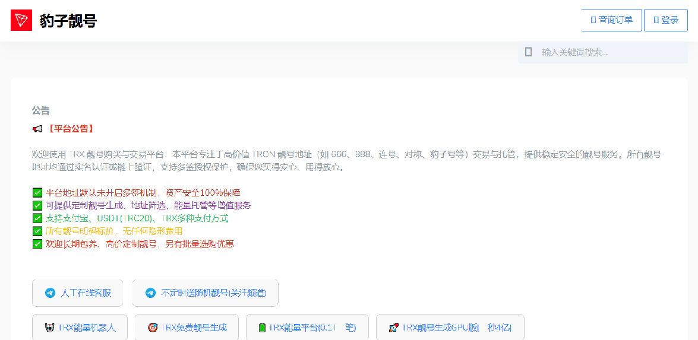This screenshot has height=340, width=698.
Task: Open the TRX能量平台(0.1T一笔) button
Action: [x=307, y=328]
